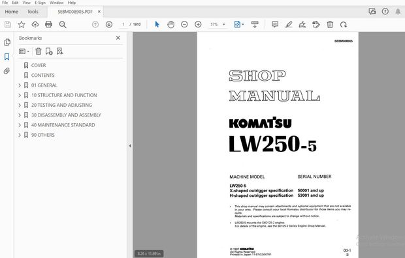Open the Edit menu
The width and height of the screenshot is (405, 258).
[15, 3]
